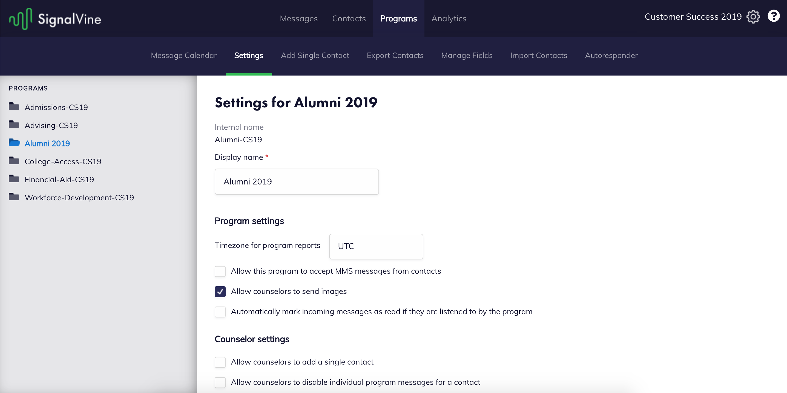This screenshot has width=787, height=393.
Task: Enable automatically marking incoming messages as read
Action: (x=220, y=312)
